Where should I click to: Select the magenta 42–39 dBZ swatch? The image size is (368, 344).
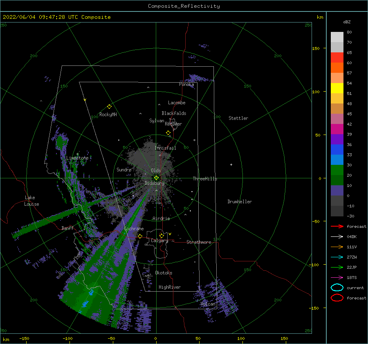tap(337, 129)
